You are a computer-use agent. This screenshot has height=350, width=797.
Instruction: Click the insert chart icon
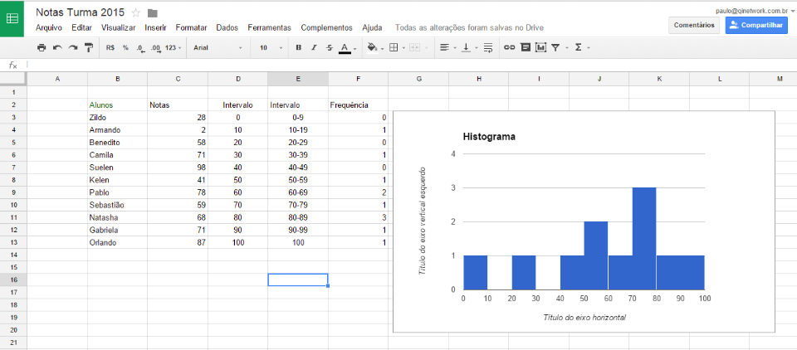tap(540, 47)
